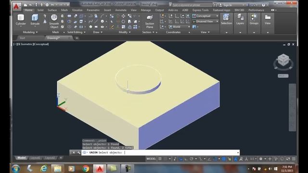Click the Cylinder modeling tool icon
Image resolution: width=308 pixels, height=173 pixels.
(x=21, y=18)
